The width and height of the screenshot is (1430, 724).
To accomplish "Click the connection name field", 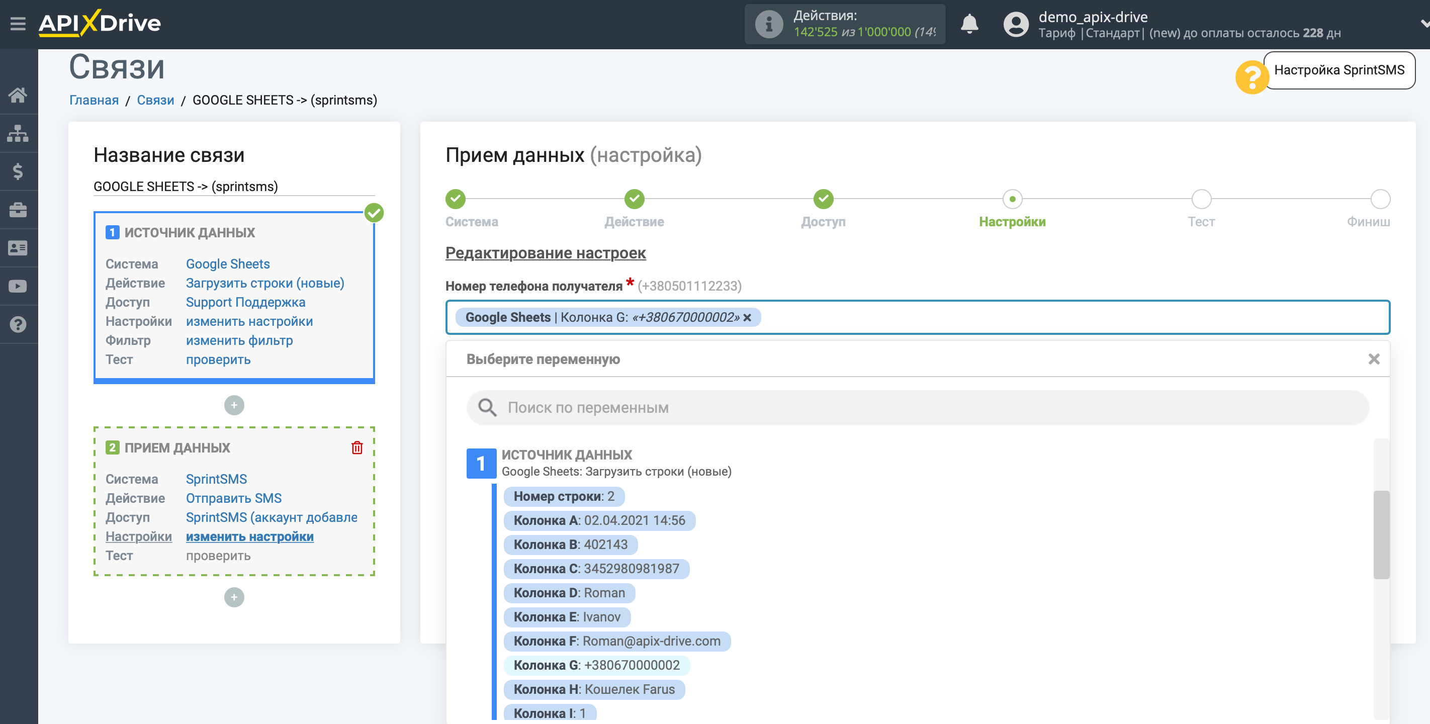I will tap(234, 187).
